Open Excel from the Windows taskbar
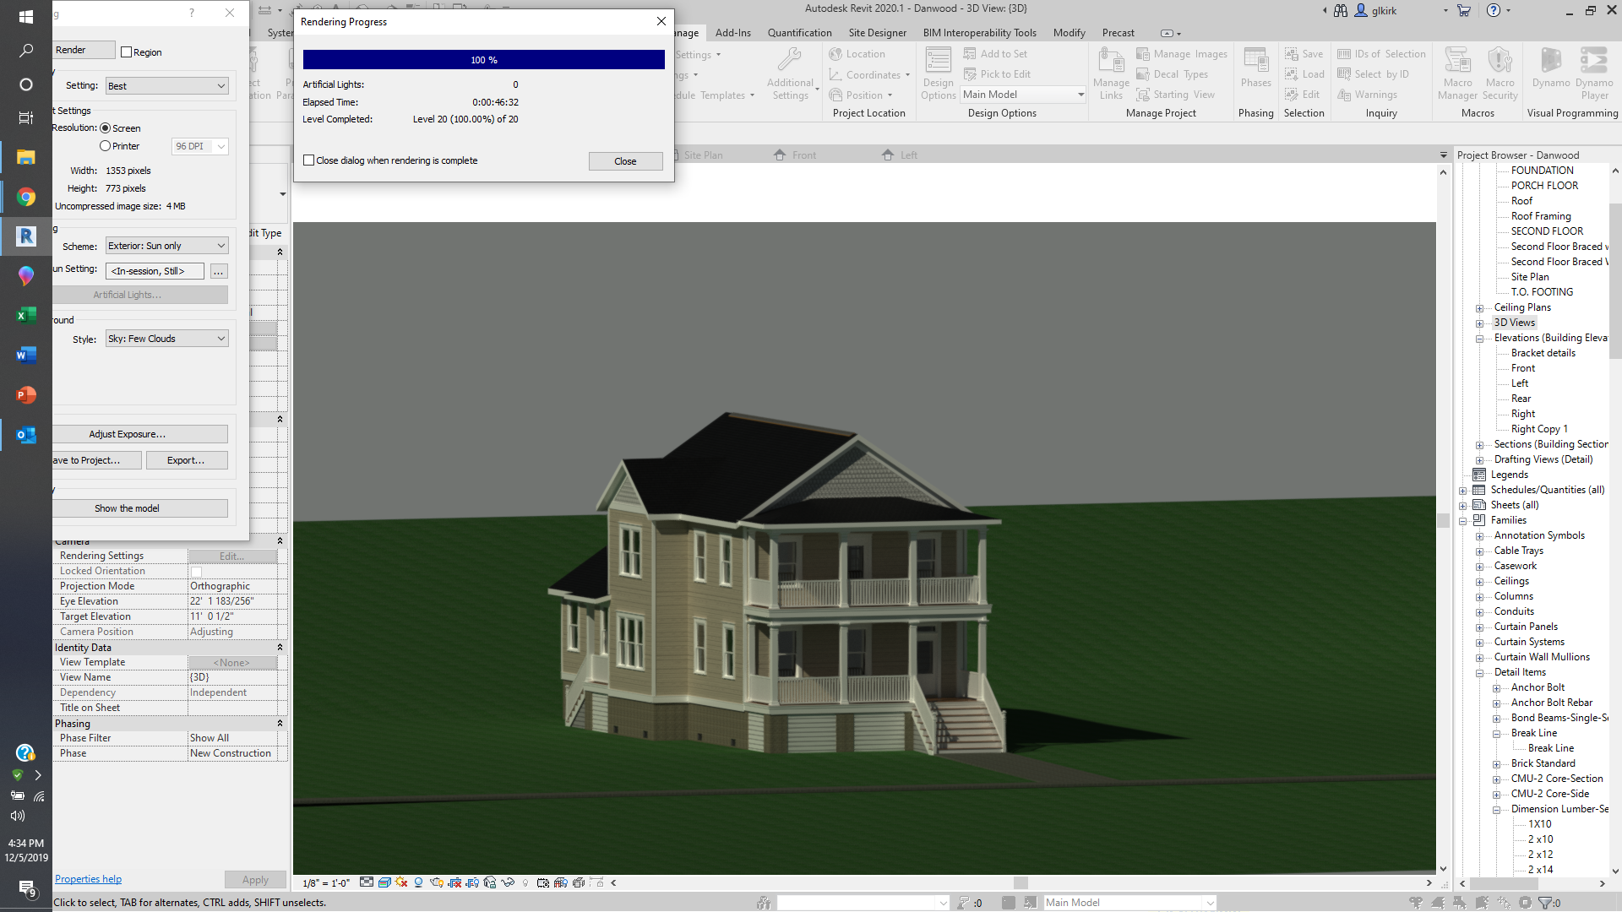 point(25,315)
